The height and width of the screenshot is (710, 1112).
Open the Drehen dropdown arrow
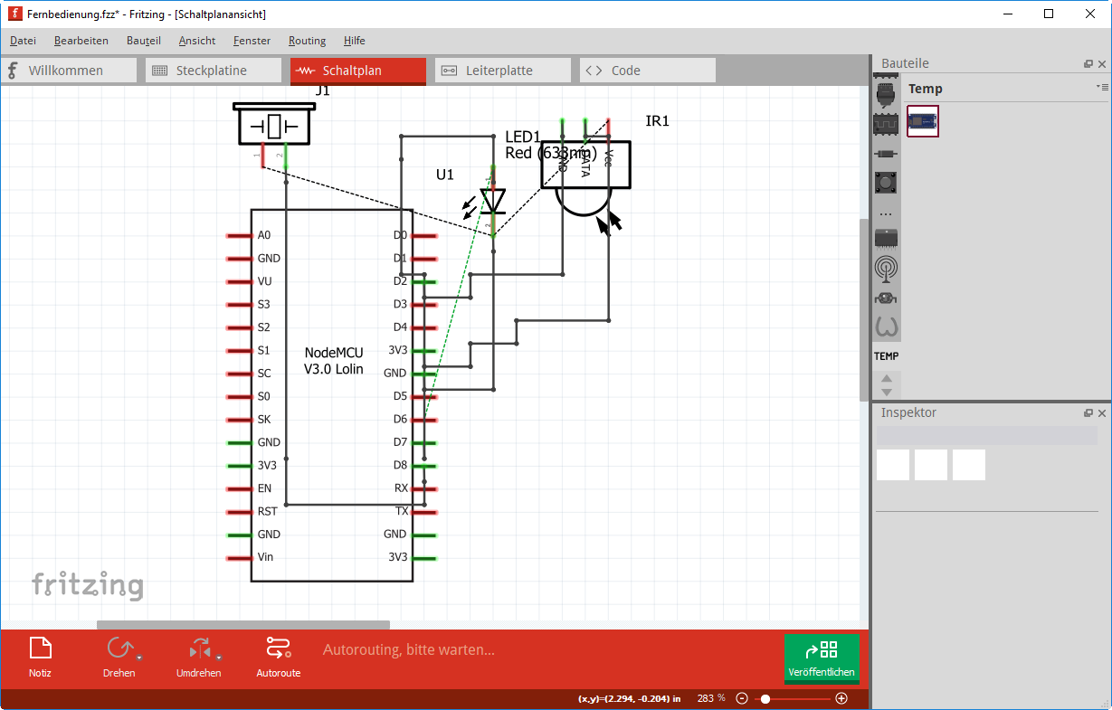(139, 658)
